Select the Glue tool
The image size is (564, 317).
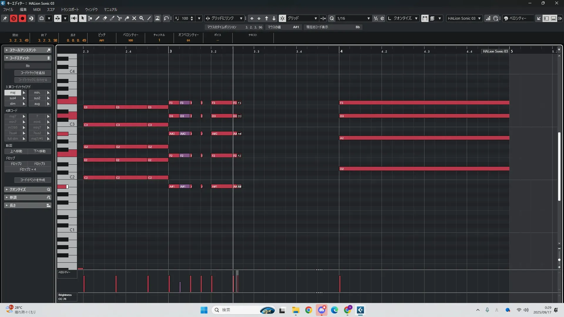(x=127, y=18)
